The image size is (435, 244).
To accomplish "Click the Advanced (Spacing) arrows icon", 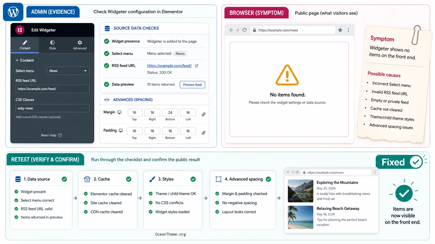I will tap(107, 100).
